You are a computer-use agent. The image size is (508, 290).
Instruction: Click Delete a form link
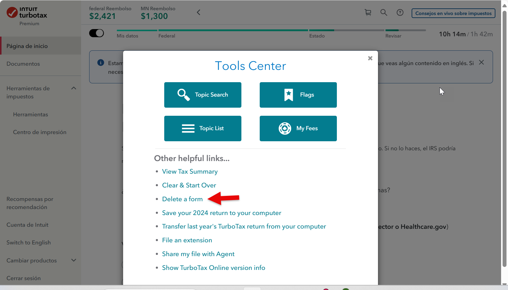click(182, 199)
